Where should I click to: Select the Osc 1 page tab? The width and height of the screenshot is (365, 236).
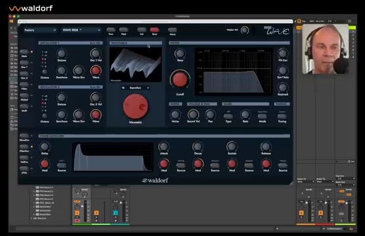coord(24,62)
